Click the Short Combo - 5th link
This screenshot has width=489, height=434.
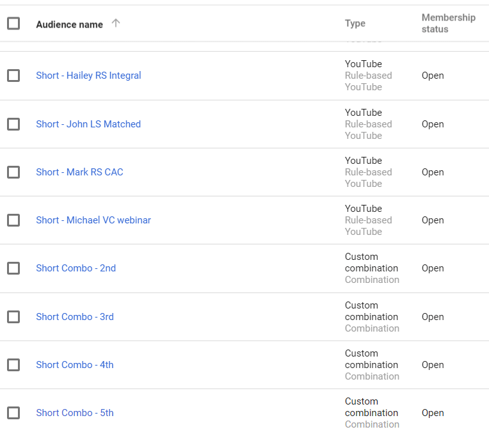tap(75, 413)
